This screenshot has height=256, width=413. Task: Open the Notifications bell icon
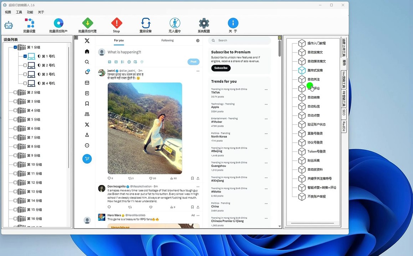[x=87, y=72]
